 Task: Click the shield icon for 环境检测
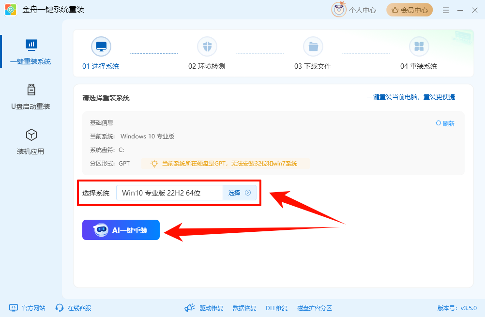point(207,46)
